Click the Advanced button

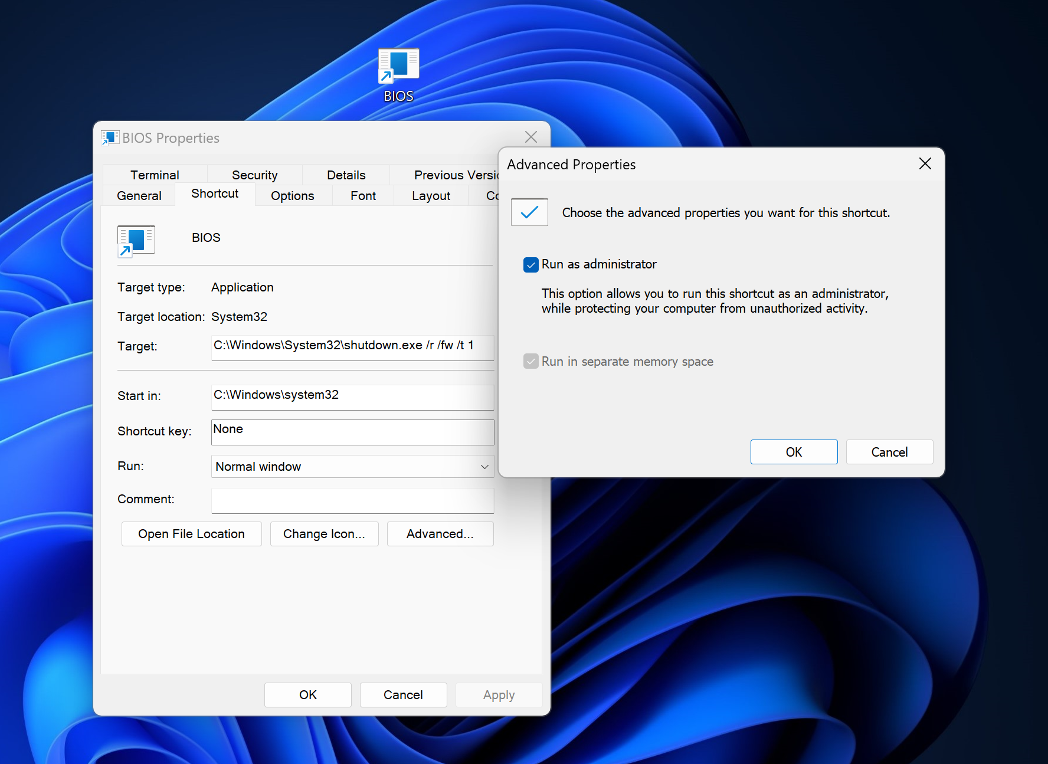coord(440,534)
